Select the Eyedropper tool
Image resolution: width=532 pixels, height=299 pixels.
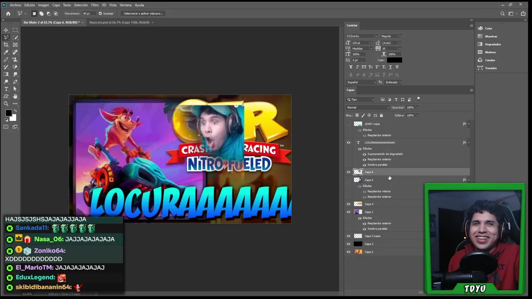coord(6,52)
